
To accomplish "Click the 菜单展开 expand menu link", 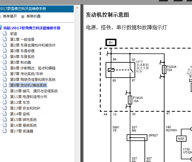I will click(x=10, y=16).
